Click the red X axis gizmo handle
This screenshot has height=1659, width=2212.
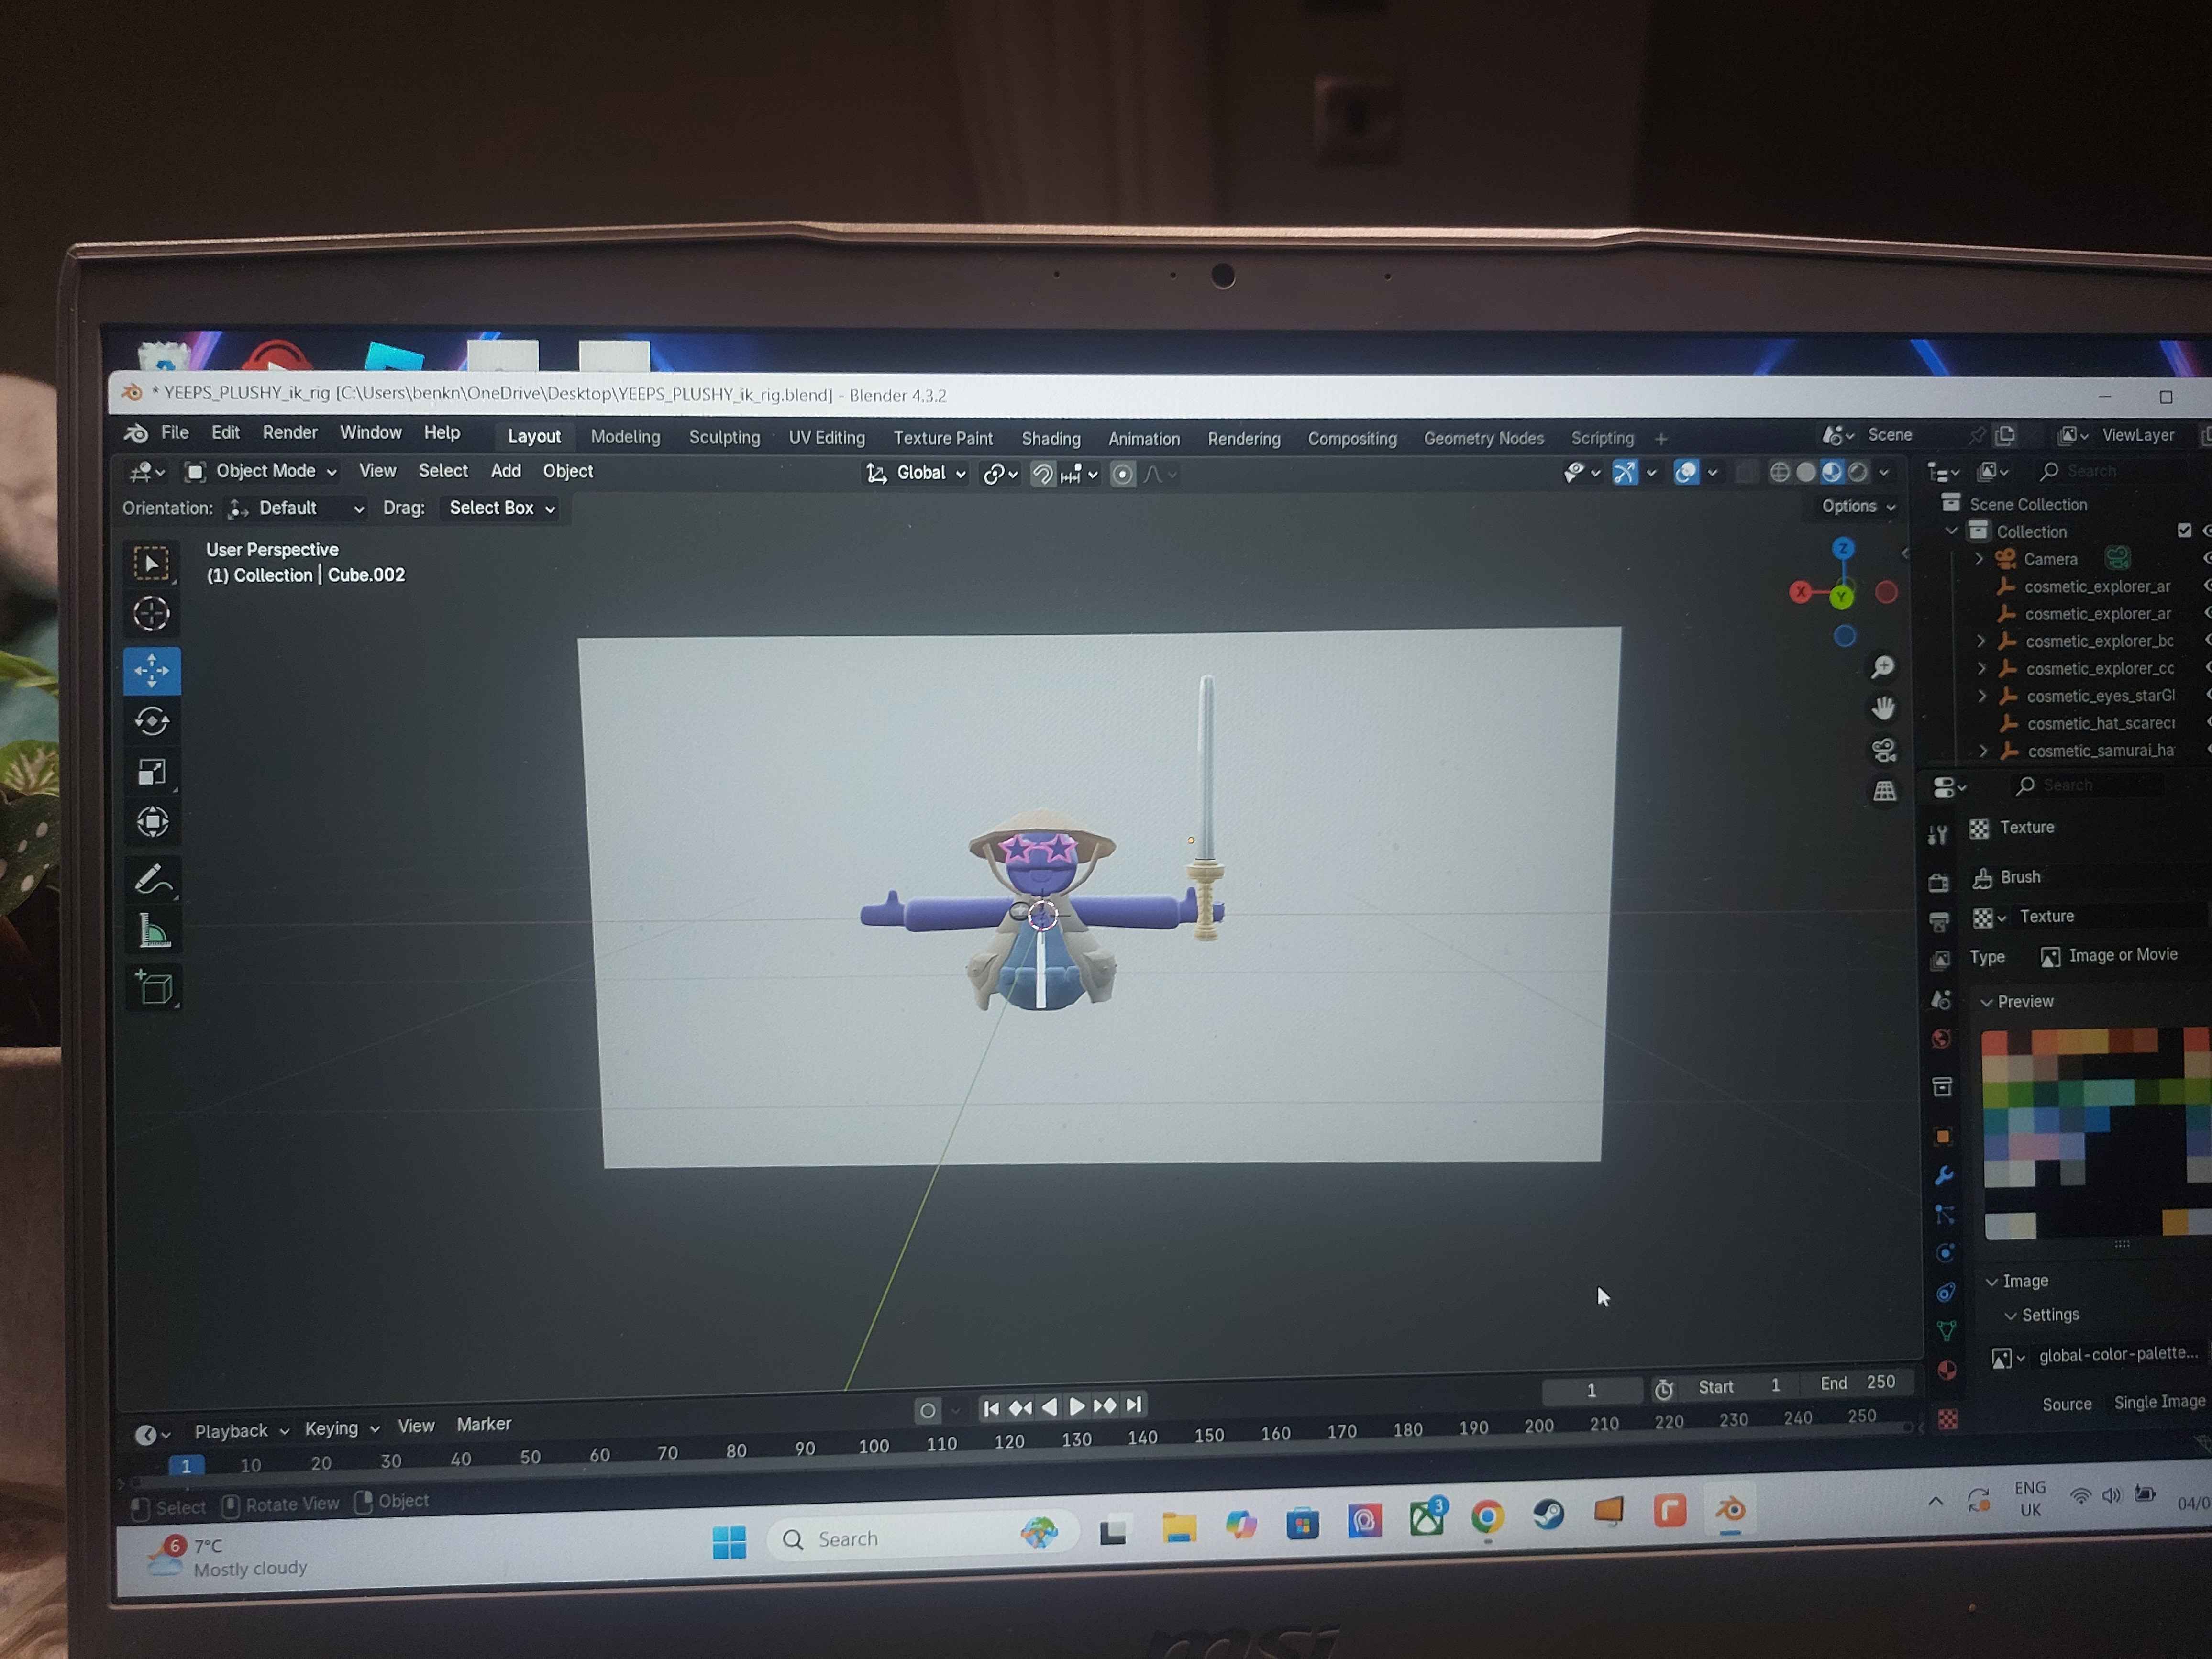point(1801,592)
